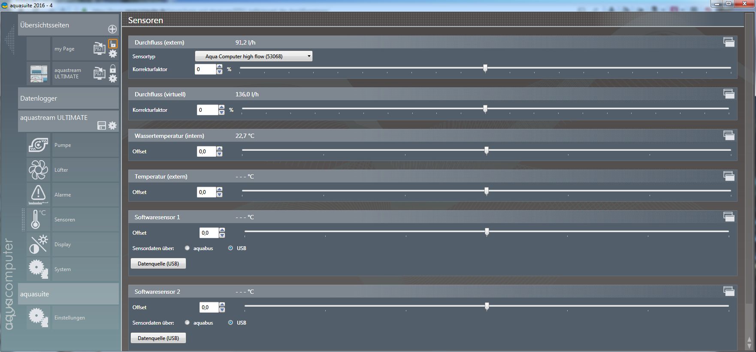Click overview icon on Durchfluss (extern) panel

729,42
